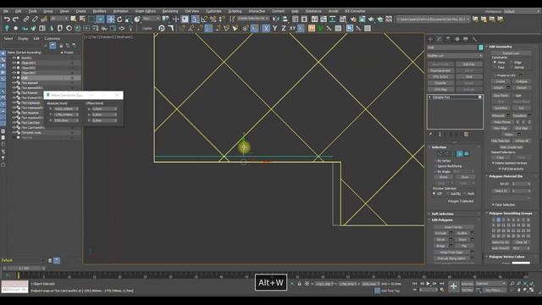
Task: Activate the Select and Scale tool
Action: click(x=128, y=19)
